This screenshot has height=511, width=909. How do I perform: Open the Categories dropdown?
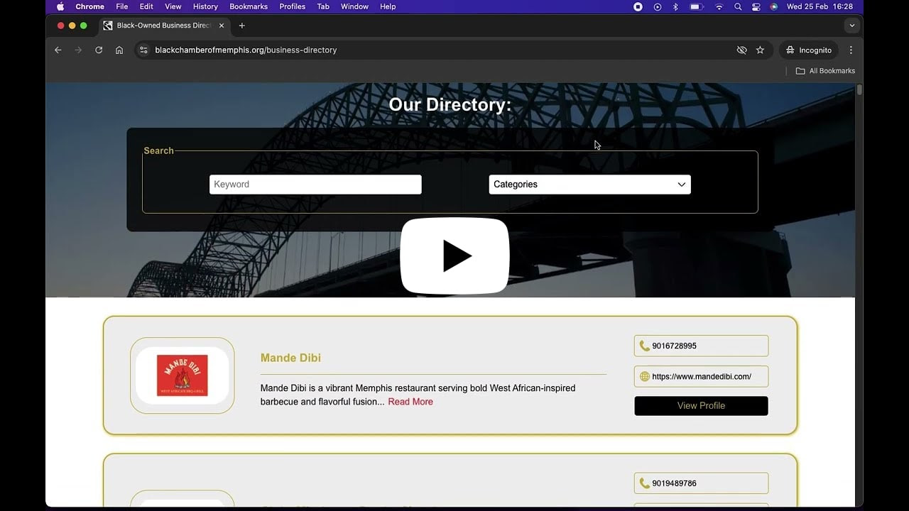click(589, 185)
